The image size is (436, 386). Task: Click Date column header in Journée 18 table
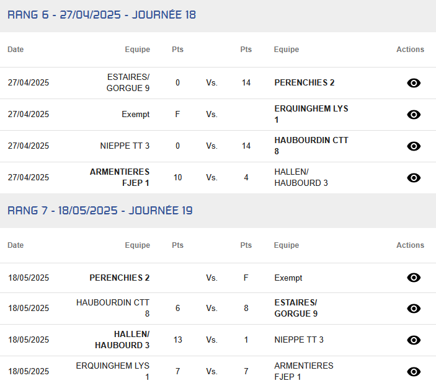16,50
